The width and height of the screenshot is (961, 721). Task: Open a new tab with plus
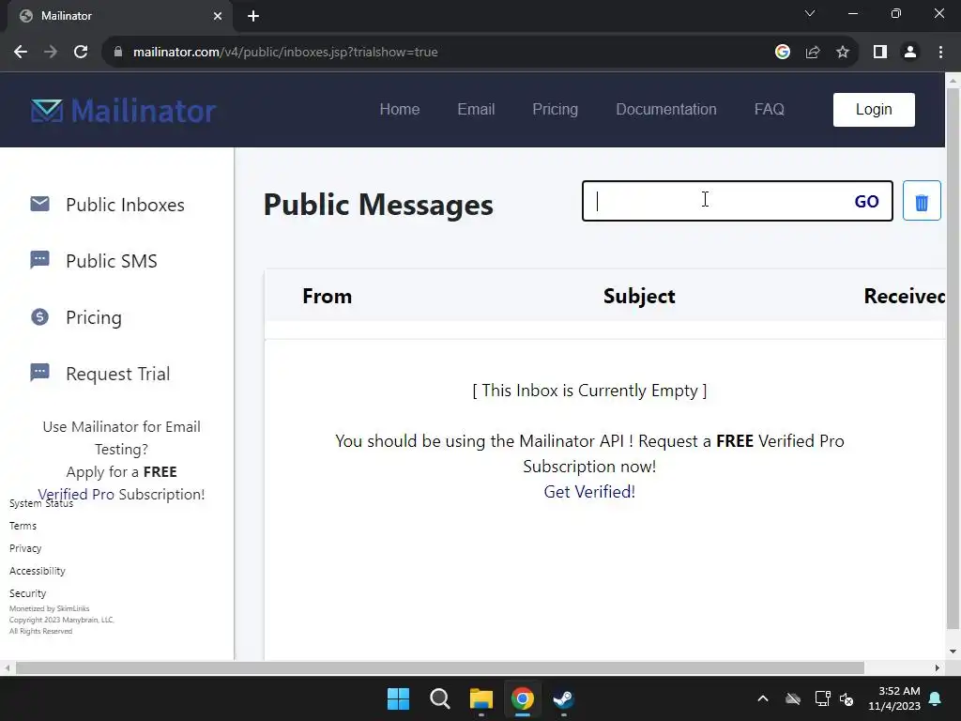point(253,16)
